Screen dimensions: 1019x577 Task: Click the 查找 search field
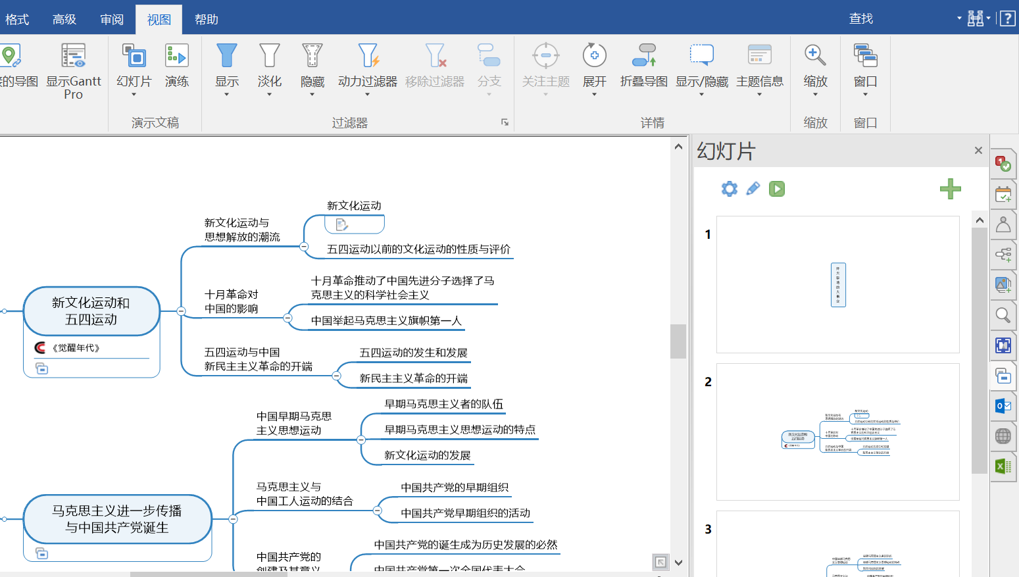pos(901,18)
